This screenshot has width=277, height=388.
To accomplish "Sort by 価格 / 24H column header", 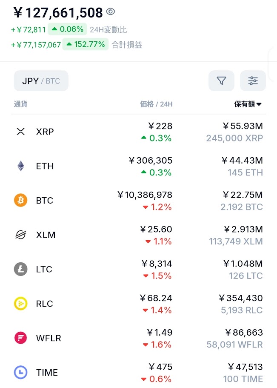I will pyautogui.click(x=156, y=104).
